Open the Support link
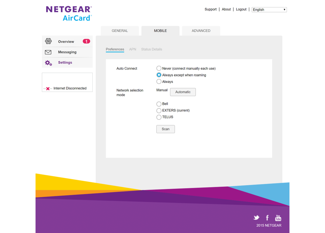The image size is (325, 233). coord(210,9)
